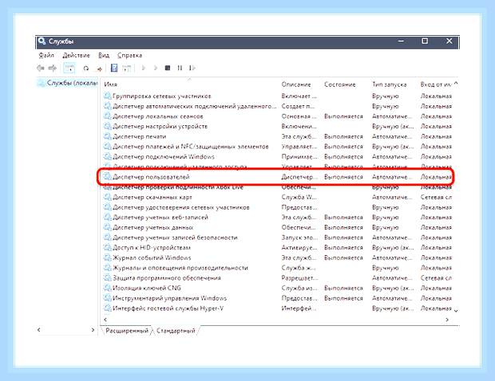Click Активируе... description of Доступ к HID-устройствам
The width and height of the screenshot is (495, 381).
click(299, 248)
